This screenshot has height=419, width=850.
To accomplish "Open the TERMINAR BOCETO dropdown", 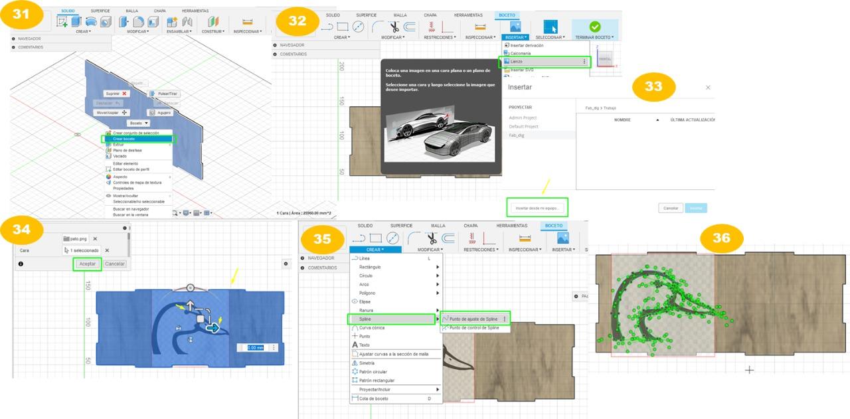I will pos(595,37).
